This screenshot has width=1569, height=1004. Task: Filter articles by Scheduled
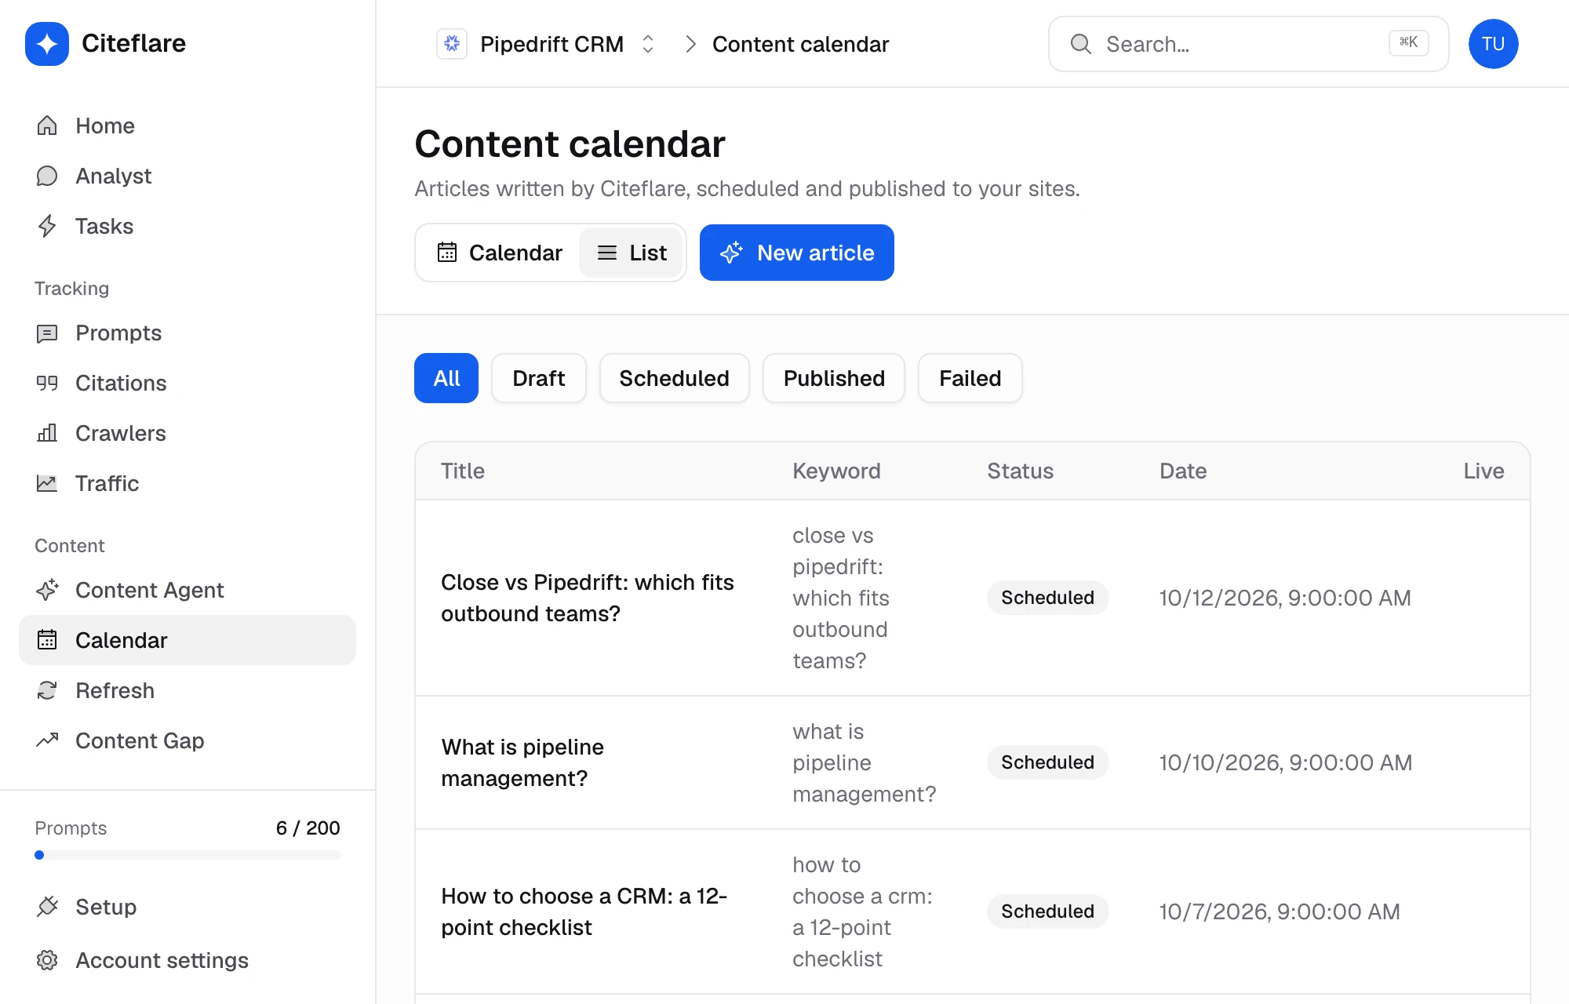point(674,378)
